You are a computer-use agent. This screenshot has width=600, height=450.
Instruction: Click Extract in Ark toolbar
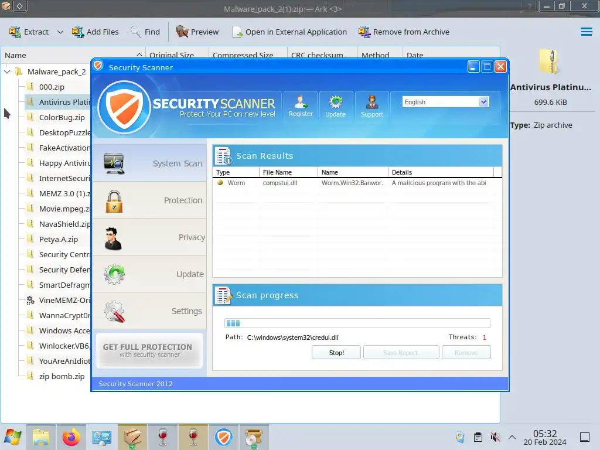29,32
